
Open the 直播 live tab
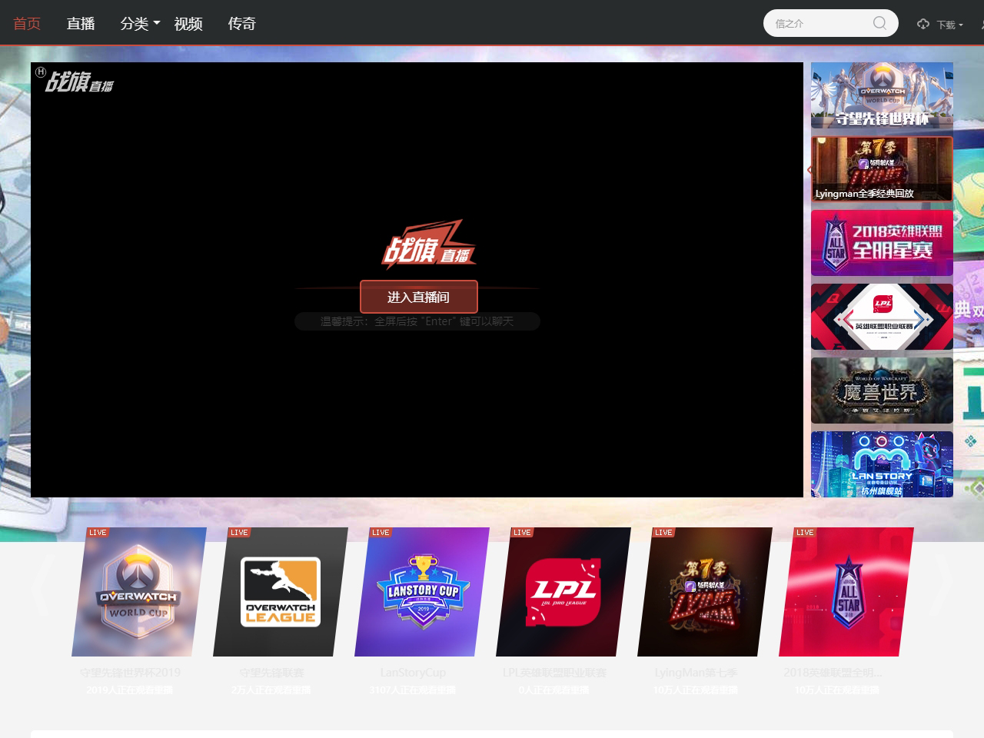point(81,24)
